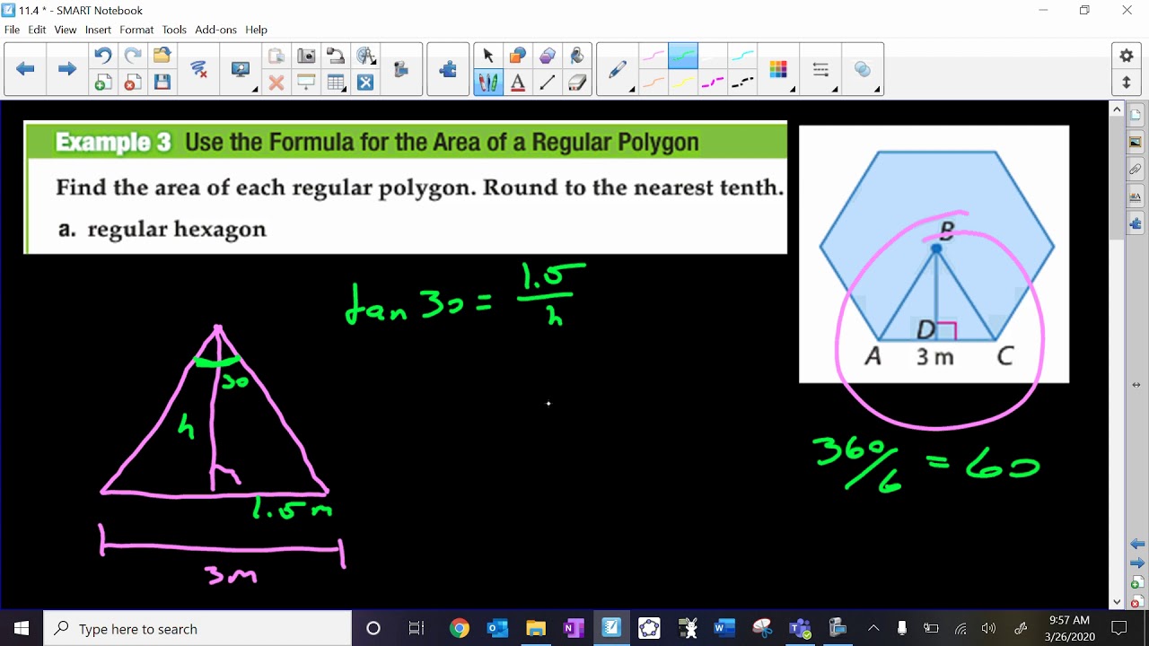Open the File menu
This screenshot has width=1149, height=646.
(x=12, y=30)
